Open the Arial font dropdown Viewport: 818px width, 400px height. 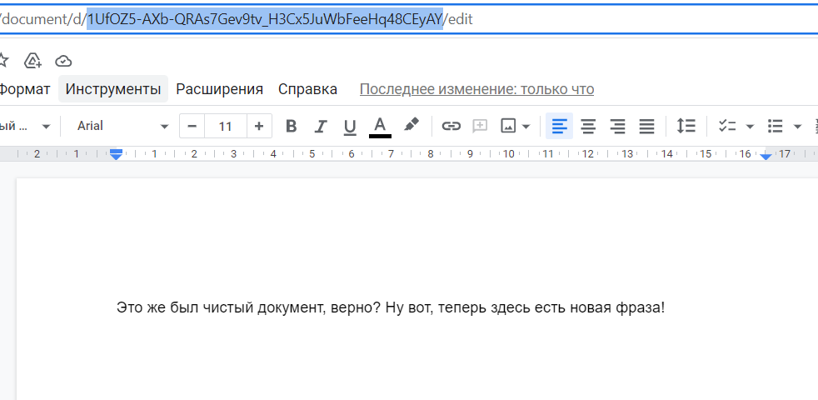click(123, 126)
